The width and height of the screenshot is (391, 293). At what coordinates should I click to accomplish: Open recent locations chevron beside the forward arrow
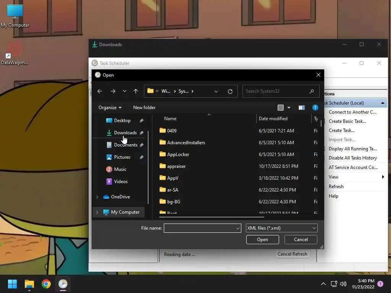coord(125,91)
